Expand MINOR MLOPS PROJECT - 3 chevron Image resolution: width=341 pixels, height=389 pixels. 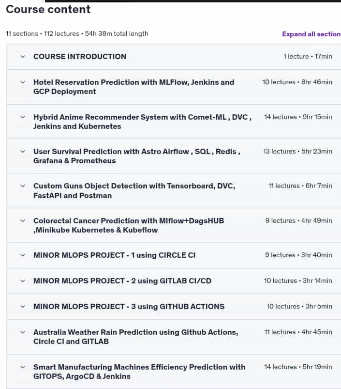point(23,306)
